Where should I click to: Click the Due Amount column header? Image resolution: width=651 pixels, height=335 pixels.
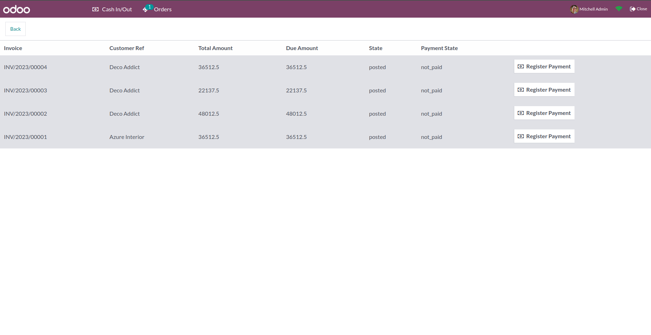302,48
